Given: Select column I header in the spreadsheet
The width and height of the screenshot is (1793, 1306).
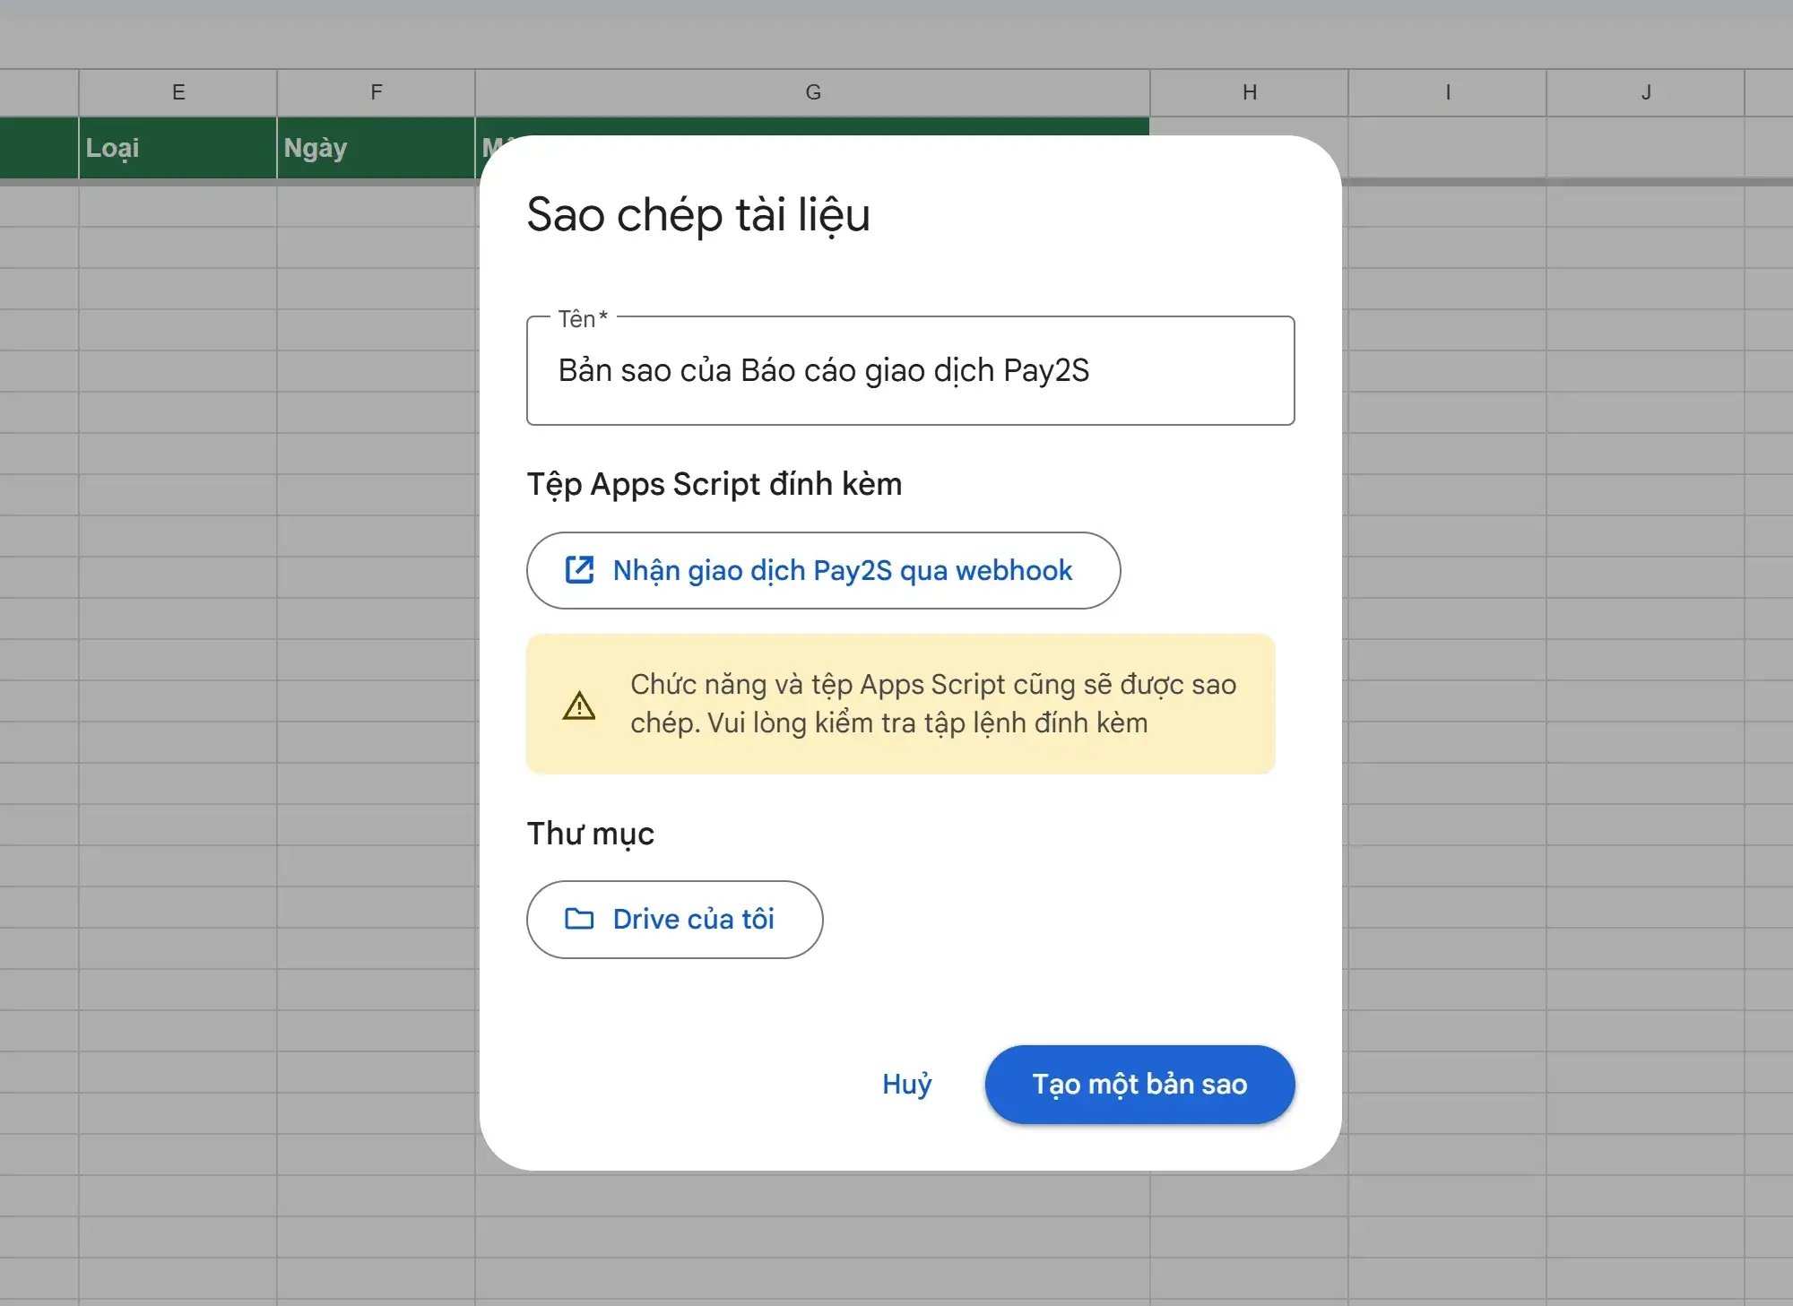Looking at the screenshot, I should 1448,92.
